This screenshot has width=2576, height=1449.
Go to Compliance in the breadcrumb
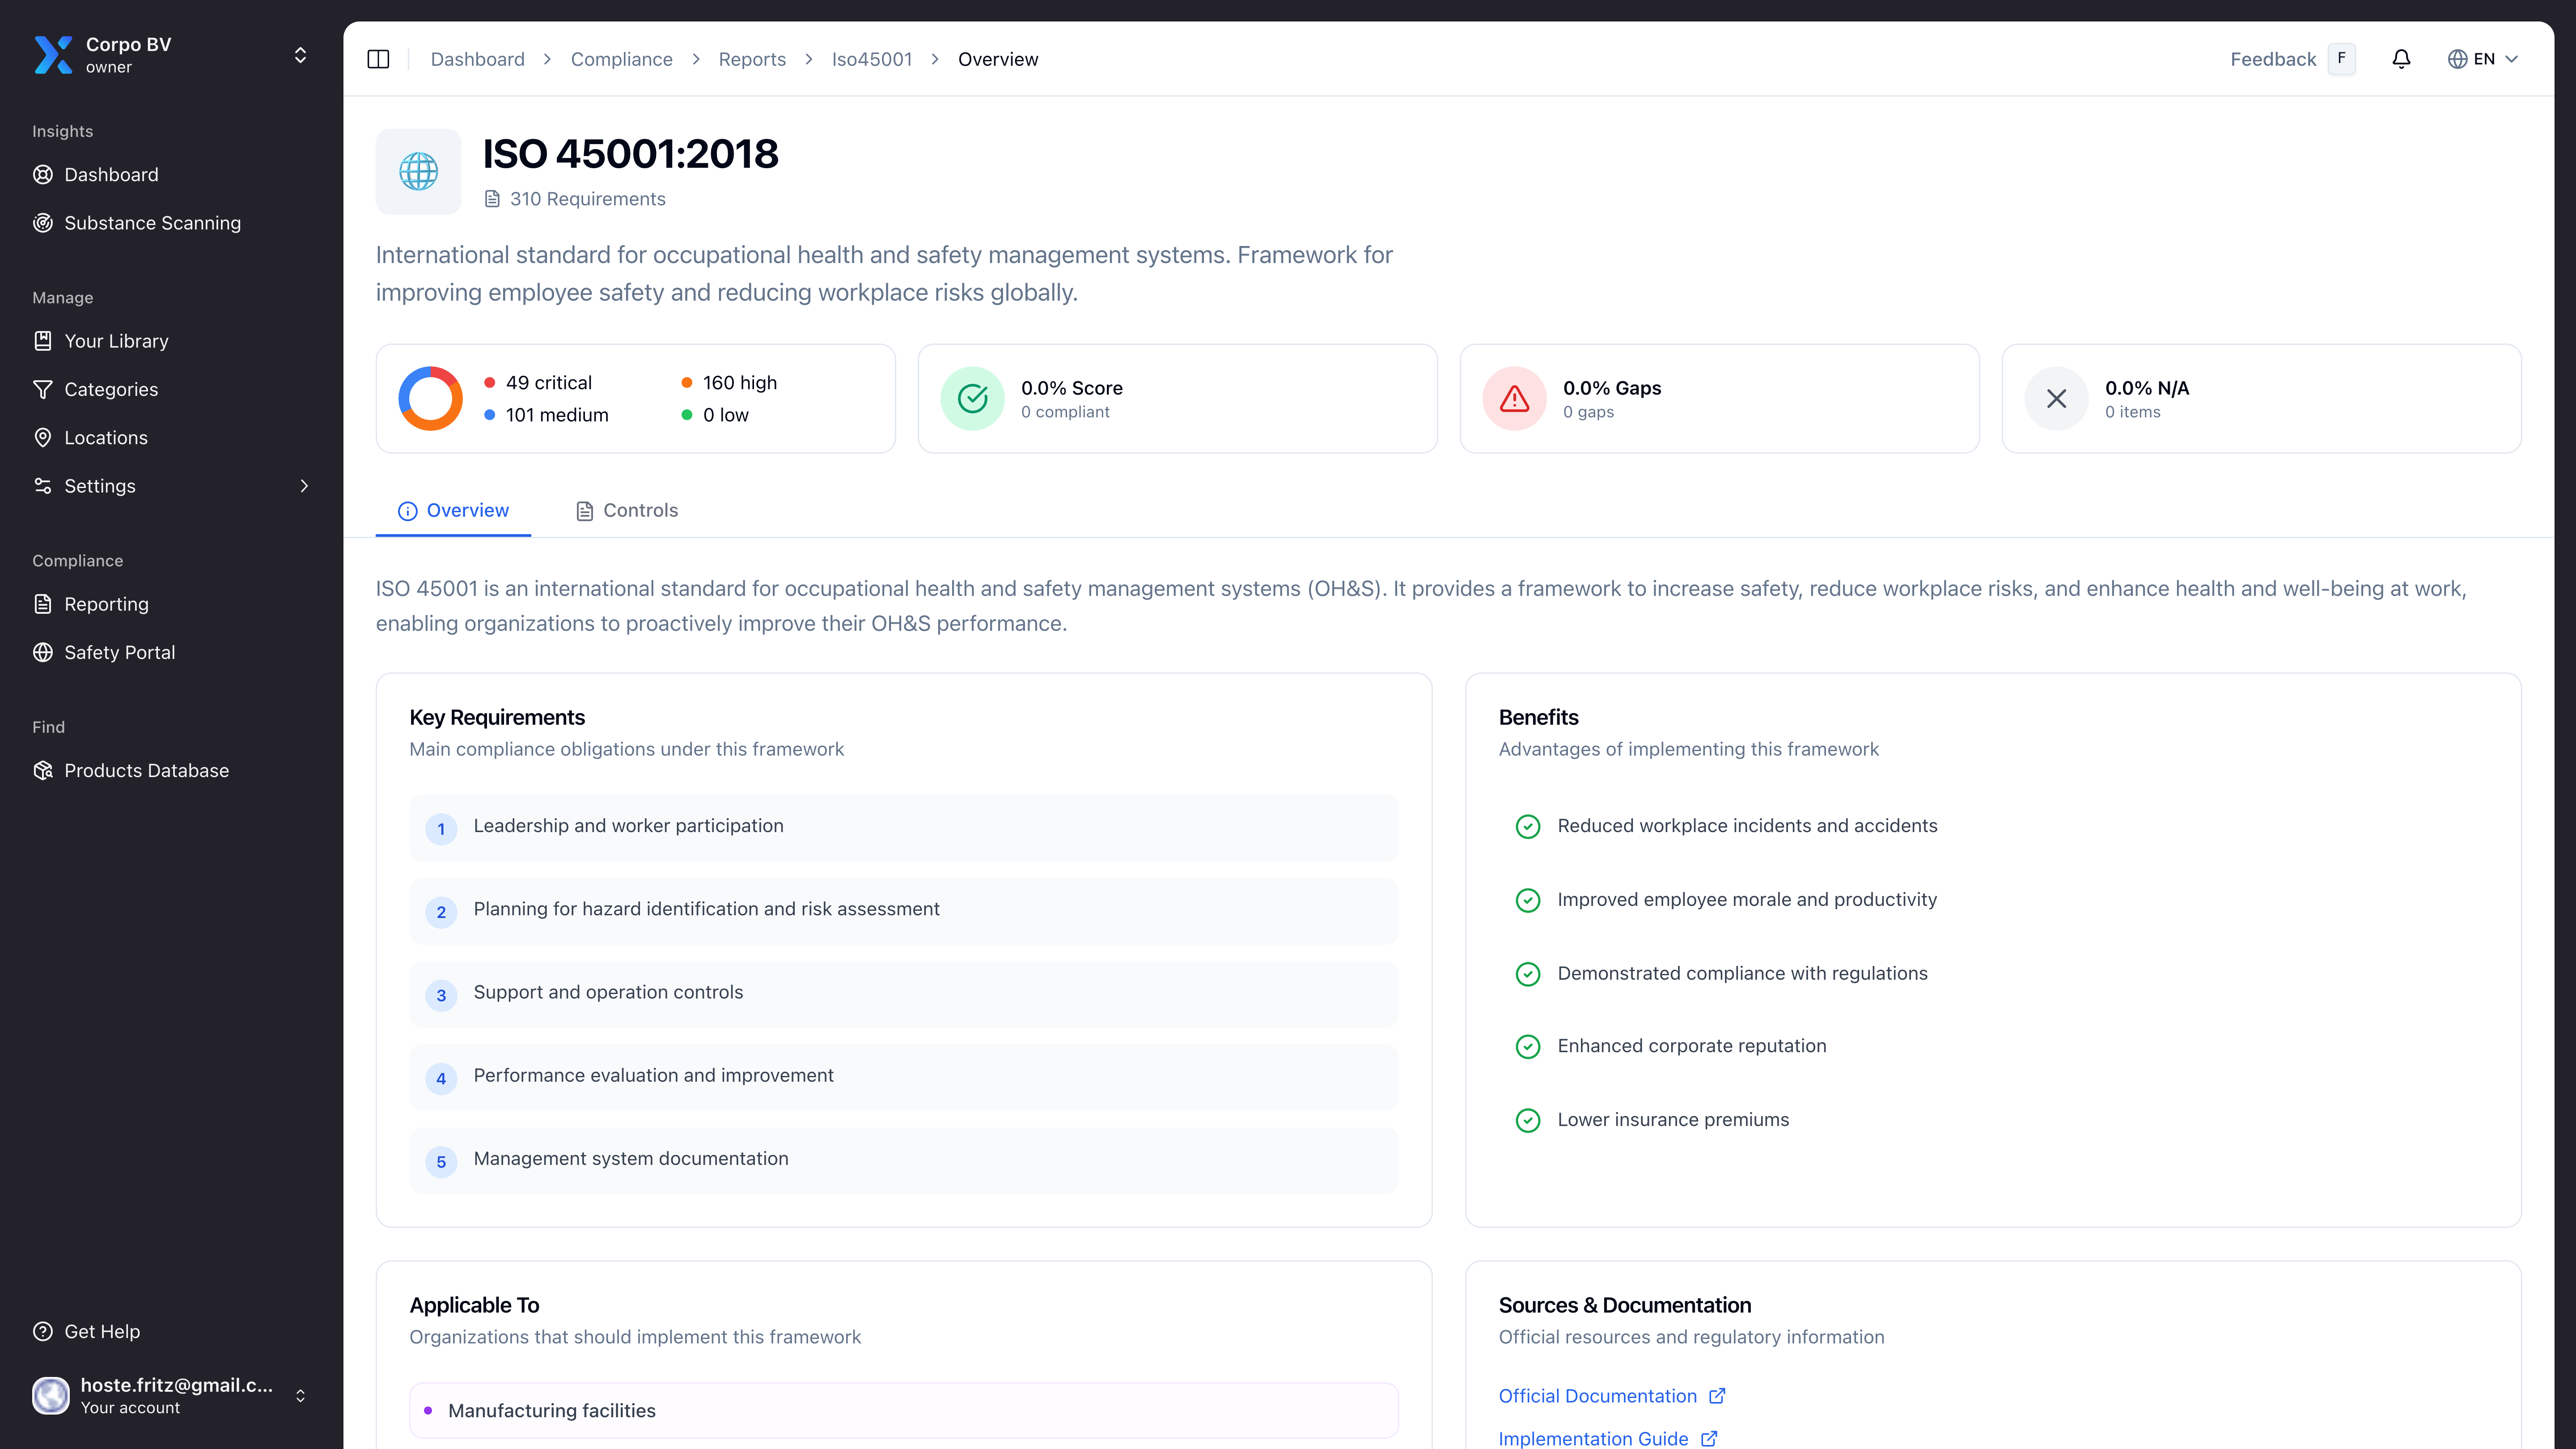(621, 59)
